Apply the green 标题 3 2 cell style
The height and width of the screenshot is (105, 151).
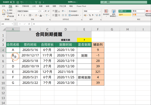(x=125, y=11)
